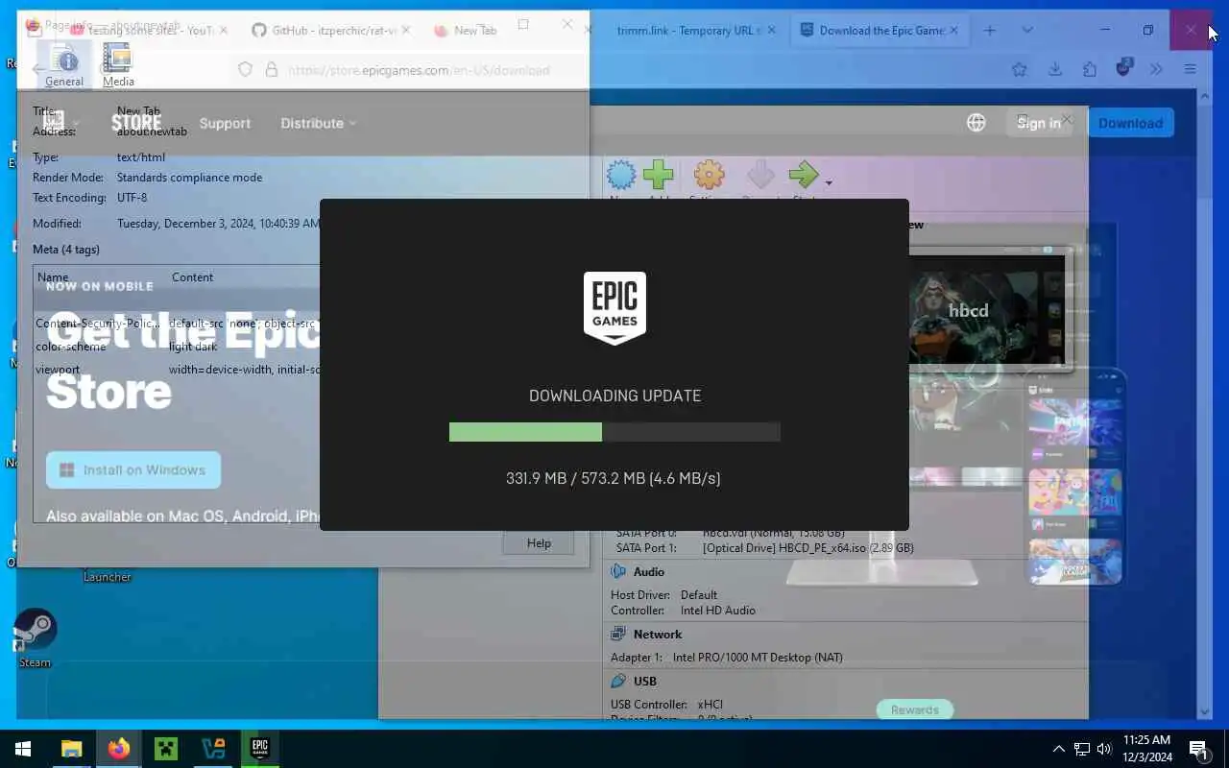Click the Network section header in VirtualBox
The image size is (1229, 768).
[658, 635]
